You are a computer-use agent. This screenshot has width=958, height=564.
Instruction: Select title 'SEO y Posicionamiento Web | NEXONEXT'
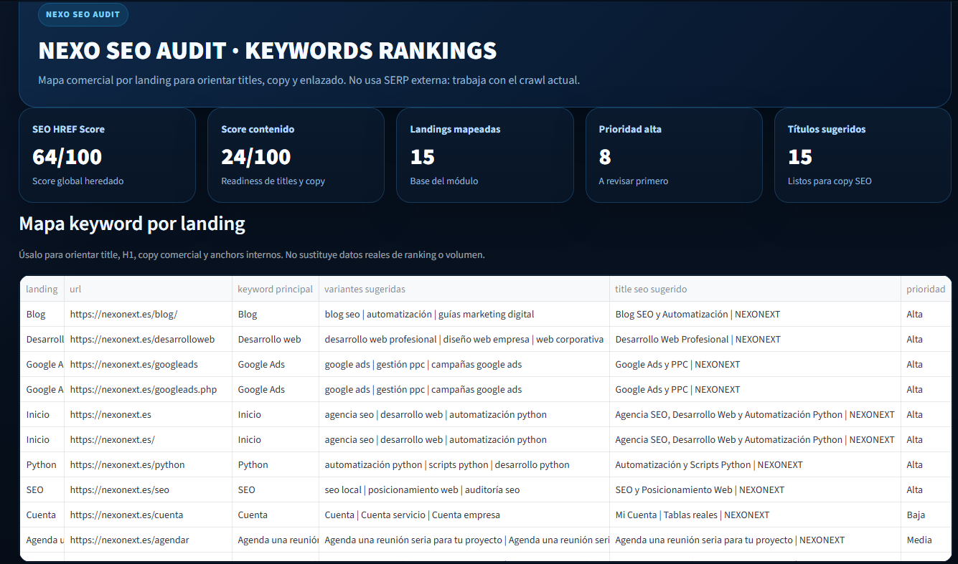click(x=756, y=489)
